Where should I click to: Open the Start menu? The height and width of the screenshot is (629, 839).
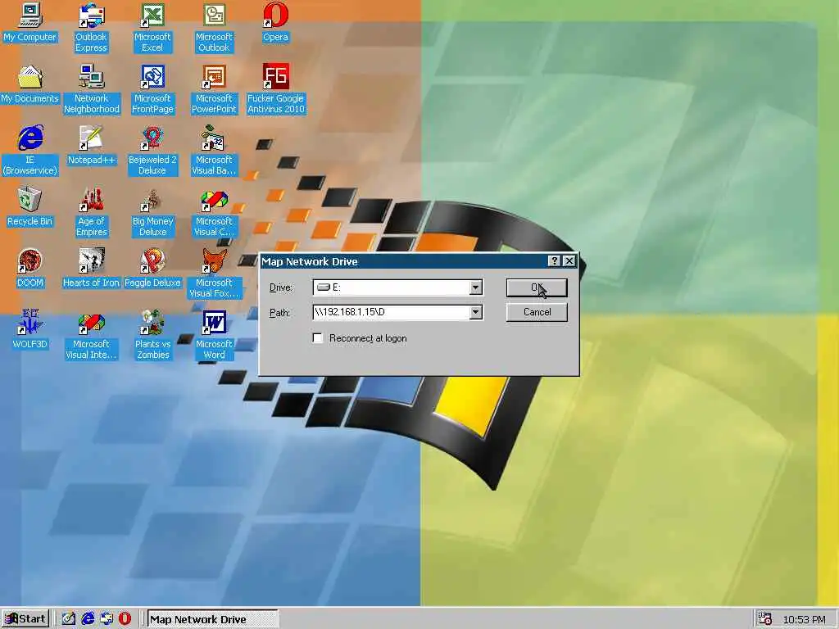point(25,619)
